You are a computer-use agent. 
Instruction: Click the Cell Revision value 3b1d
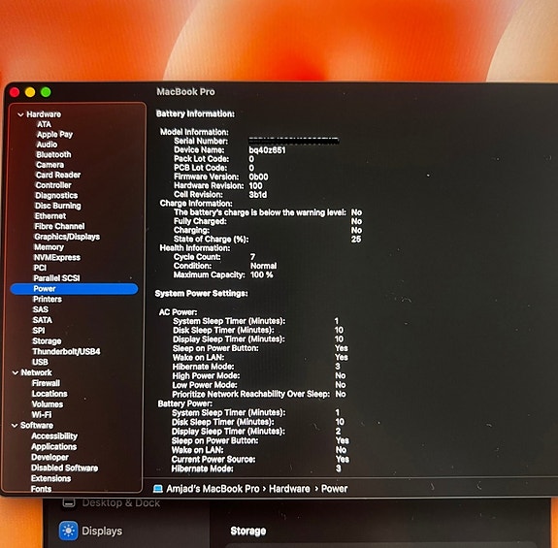(x=257, y=195)
